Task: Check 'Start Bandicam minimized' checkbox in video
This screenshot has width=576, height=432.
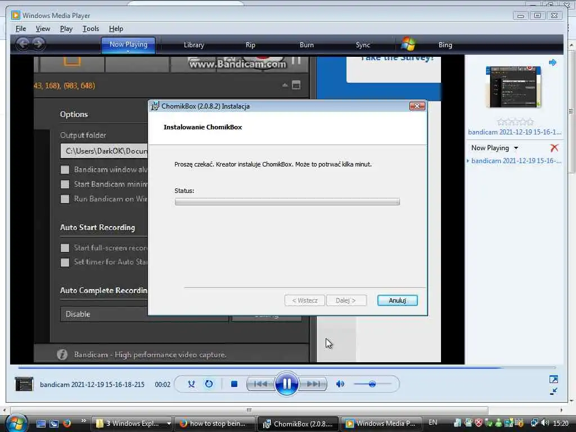Action: pos(65,184)
